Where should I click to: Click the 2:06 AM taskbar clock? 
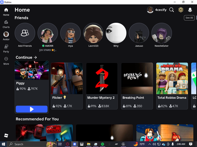tap(181, 144)
